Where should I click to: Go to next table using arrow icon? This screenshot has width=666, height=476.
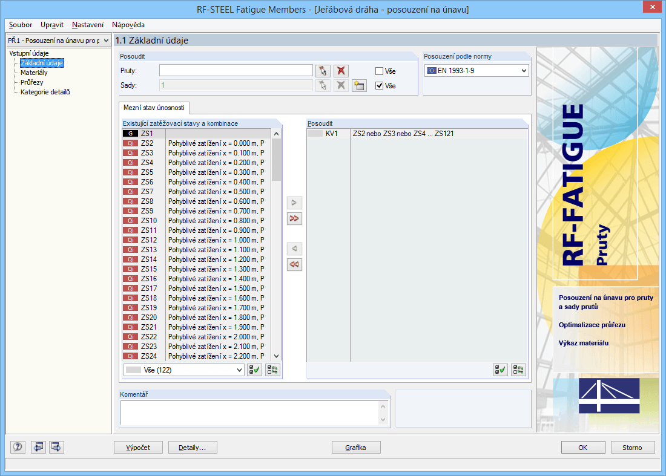[56, 447]
